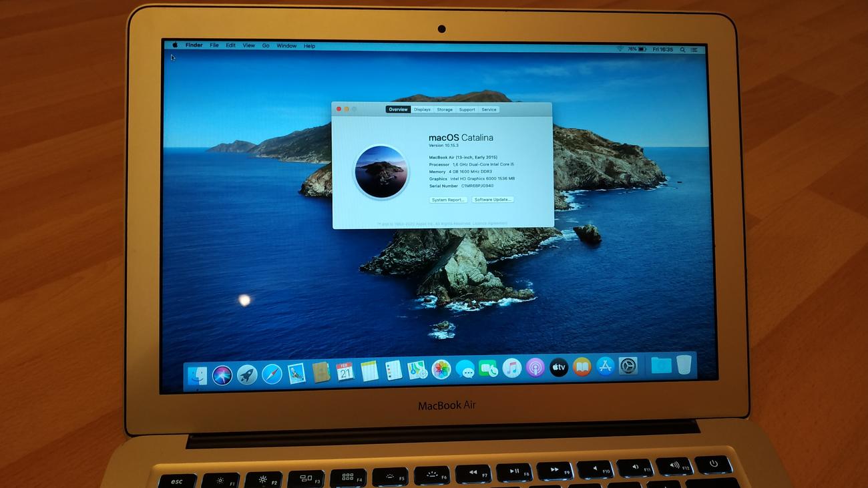Open Notification Center list icon

694,49
